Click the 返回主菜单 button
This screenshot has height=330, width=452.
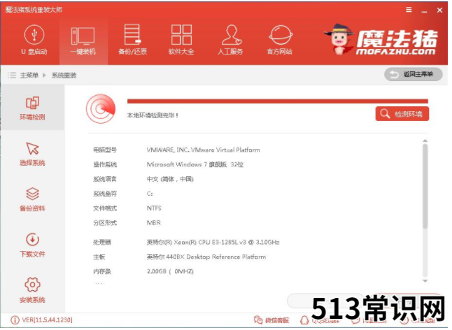(x=414, y=75)
